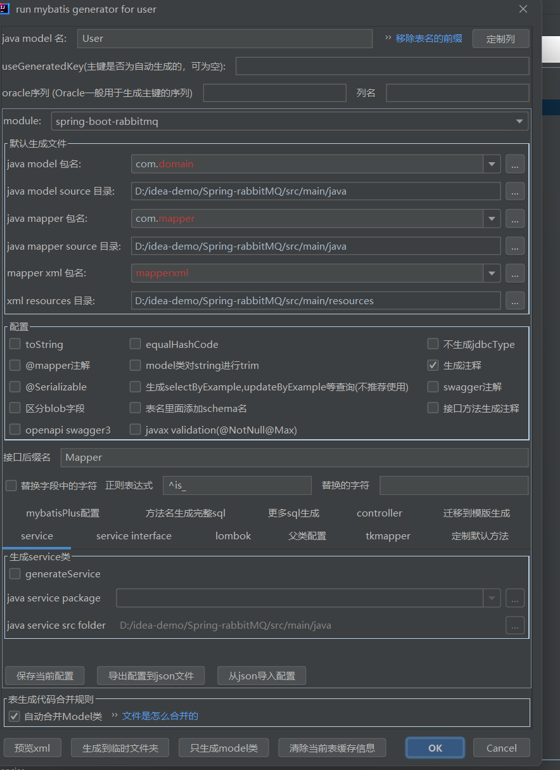Click the 正则表达式 field containing ^is_
This screenshot has width=560, height=770.
[237, 485]
